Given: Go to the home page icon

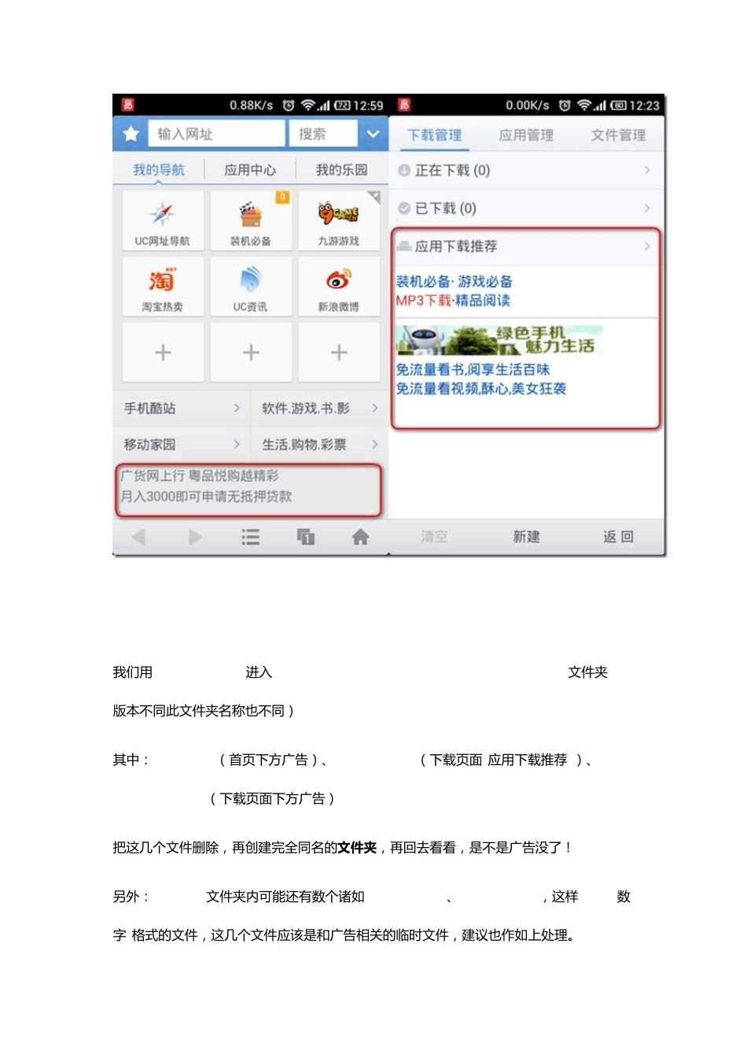Looking at the screenshot, I should pos(360,537).
